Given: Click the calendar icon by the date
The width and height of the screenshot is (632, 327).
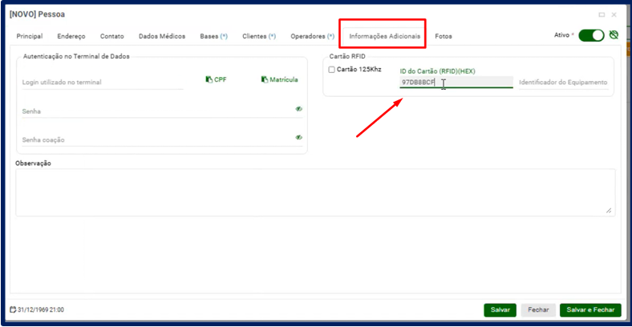Looking at the screenshot, I should 13,309.
